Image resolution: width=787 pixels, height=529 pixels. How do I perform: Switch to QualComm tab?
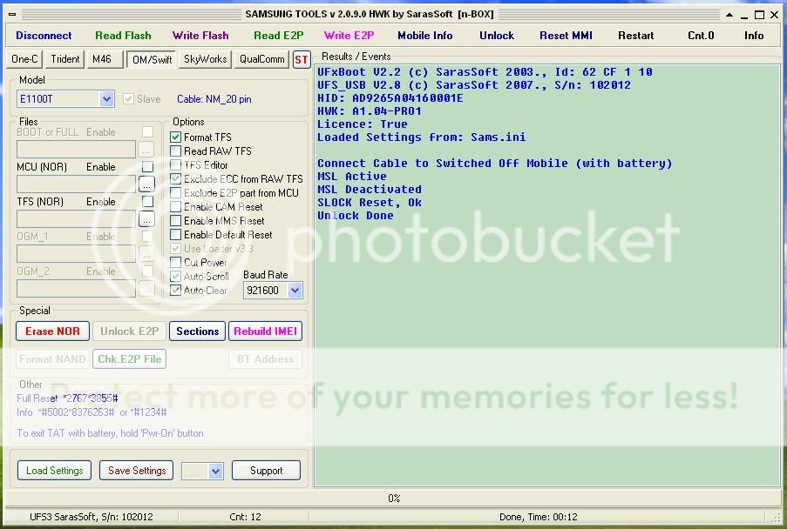click(x=261, y=59)
